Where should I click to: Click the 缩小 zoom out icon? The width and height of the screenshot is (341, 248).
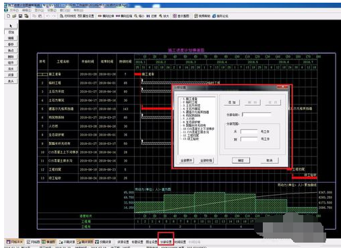pos(139,16)
